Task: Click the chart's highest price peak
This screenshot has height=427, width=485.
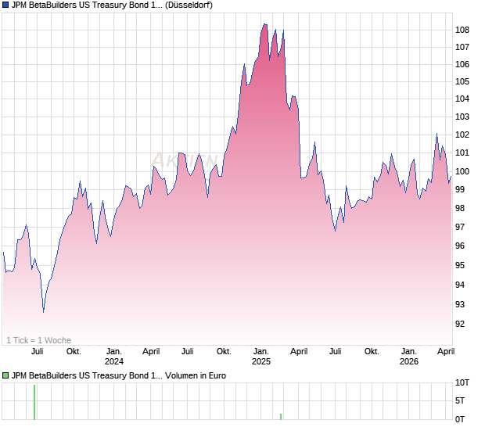Action: 264,24
